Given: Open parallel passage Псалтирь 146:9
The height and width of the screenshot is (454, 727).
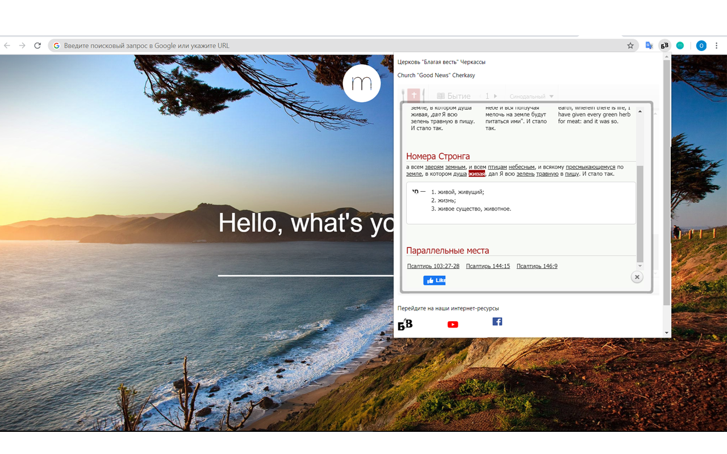Looking at the screenshot, I should pyautogui.click(x=537, y=266).
